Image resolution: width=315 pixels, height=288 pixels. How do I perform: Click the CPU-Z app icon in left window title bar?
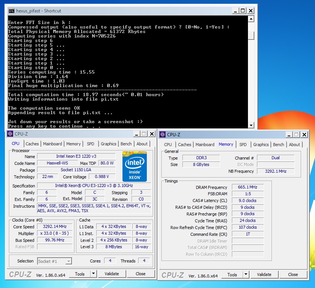(x=10, y=134)
